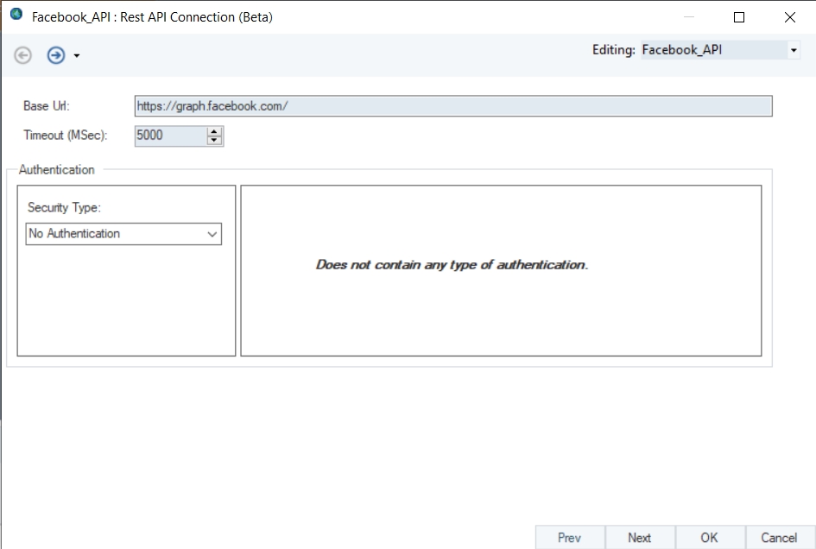Viewport: 816px width, 549px height.
Task: Click the Prev button
Action: coord(570,538)
